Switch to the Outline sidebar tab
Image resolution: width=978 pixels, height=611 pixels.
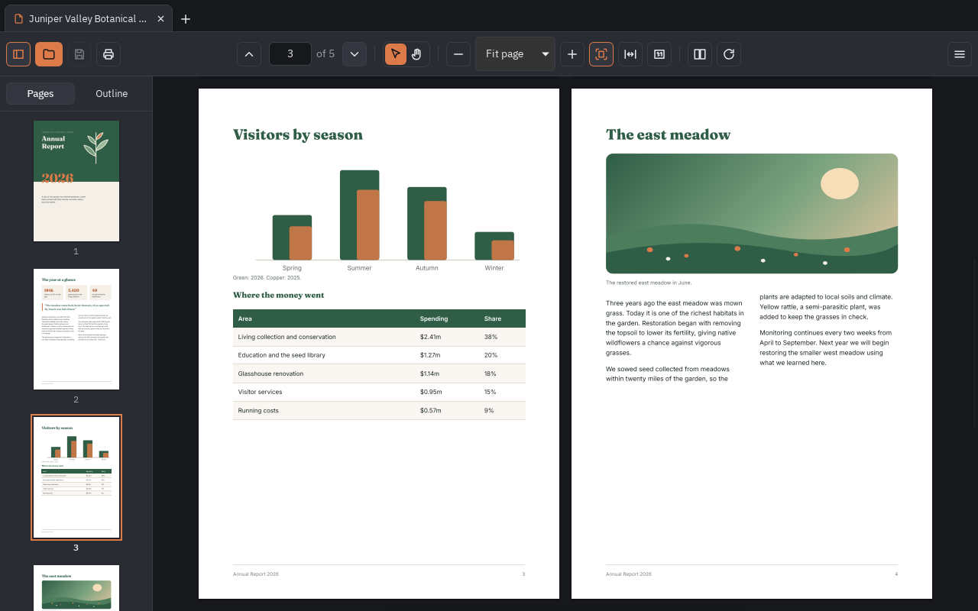(112, 93)
